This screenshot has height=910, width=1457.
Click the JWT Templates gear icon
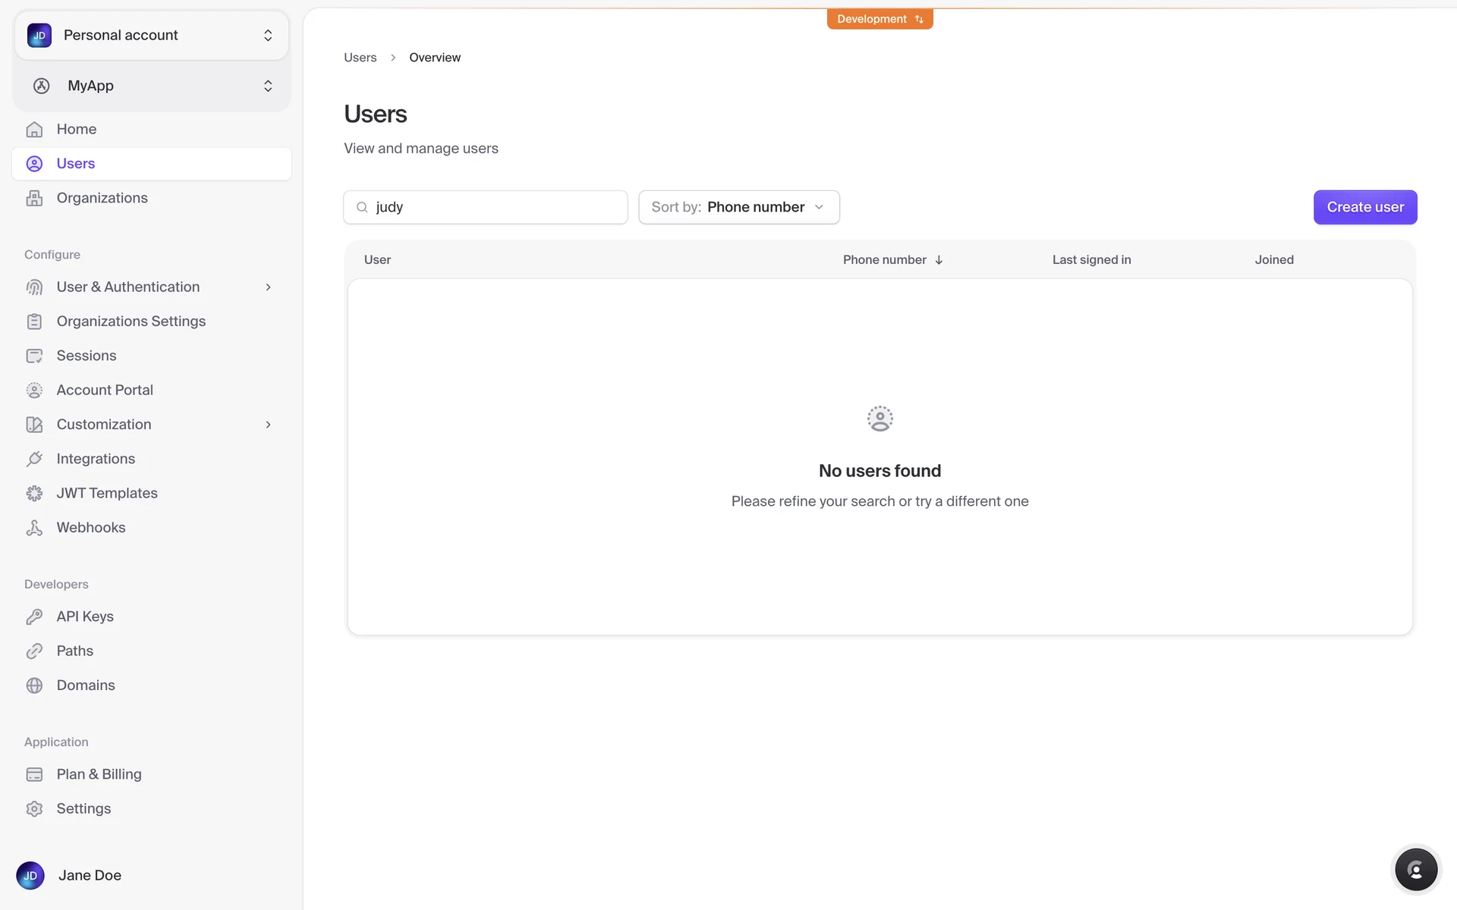(x=34, y=494)
